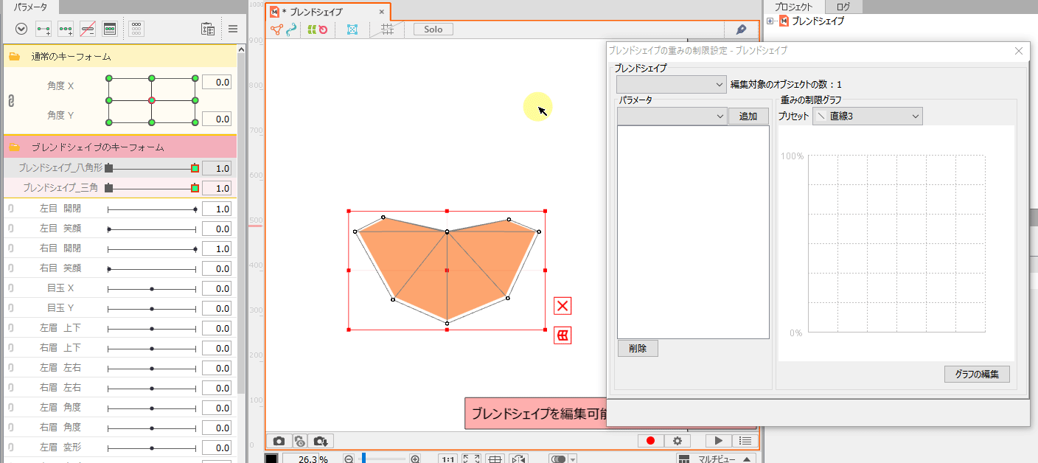
Task: Click the delete keys icon in Parameter panel
Action: coord(88,29)
